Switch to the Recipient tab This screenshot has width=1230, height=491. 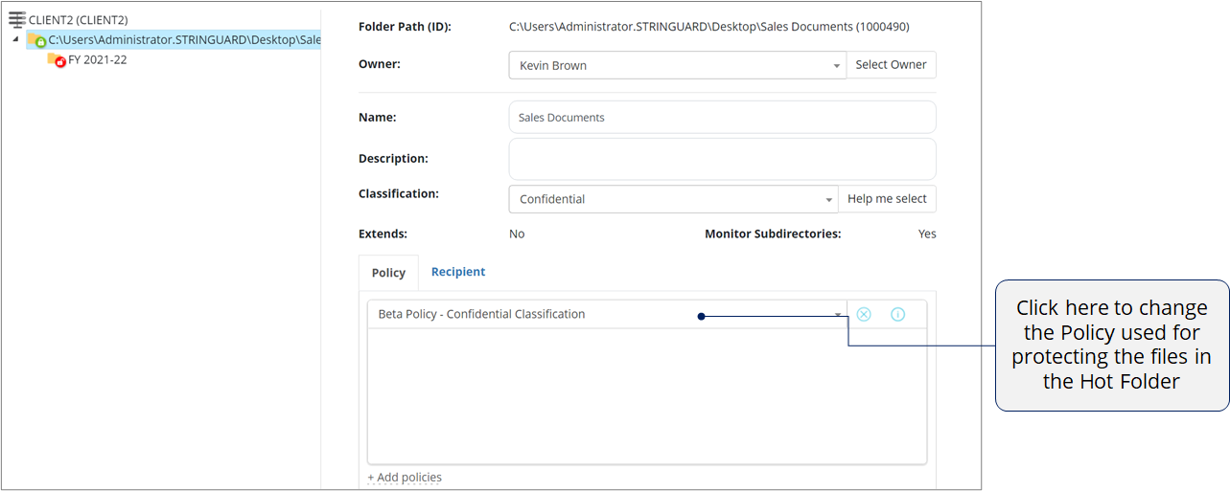click(x=458, y=272)
